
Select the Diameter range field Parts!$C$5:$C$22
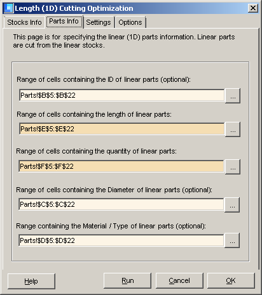pos(121,204)
